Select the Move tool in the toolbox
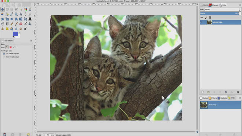This screenshot has width=242, height=136. (3, 9)
